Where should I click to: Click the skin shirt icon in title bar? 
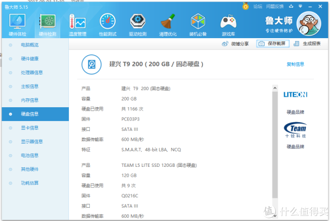pos(291,6)
